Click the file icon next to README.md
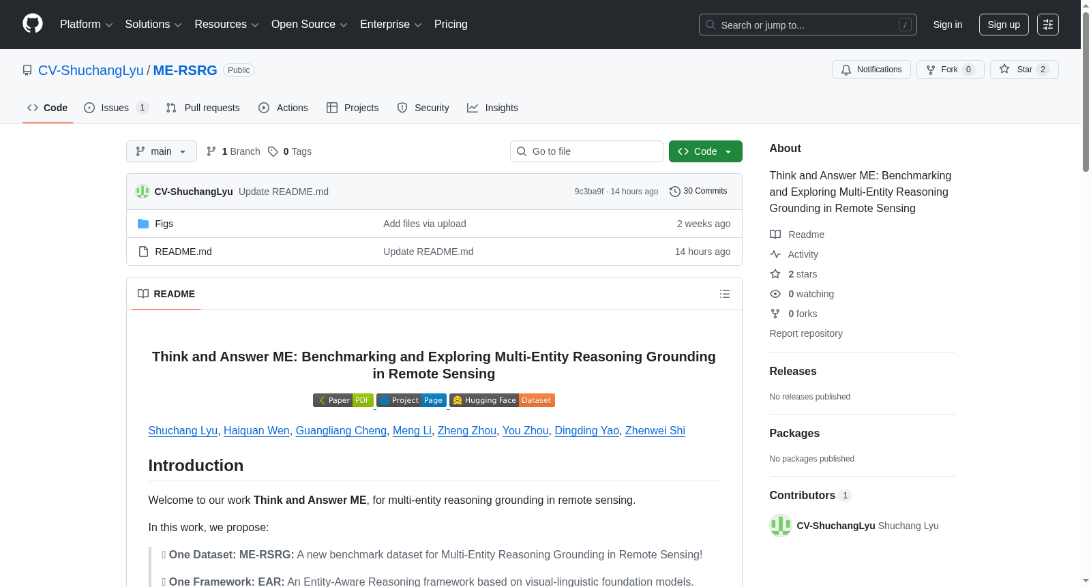The height and width of the screenshot is (587, 1091). (143, 252)
